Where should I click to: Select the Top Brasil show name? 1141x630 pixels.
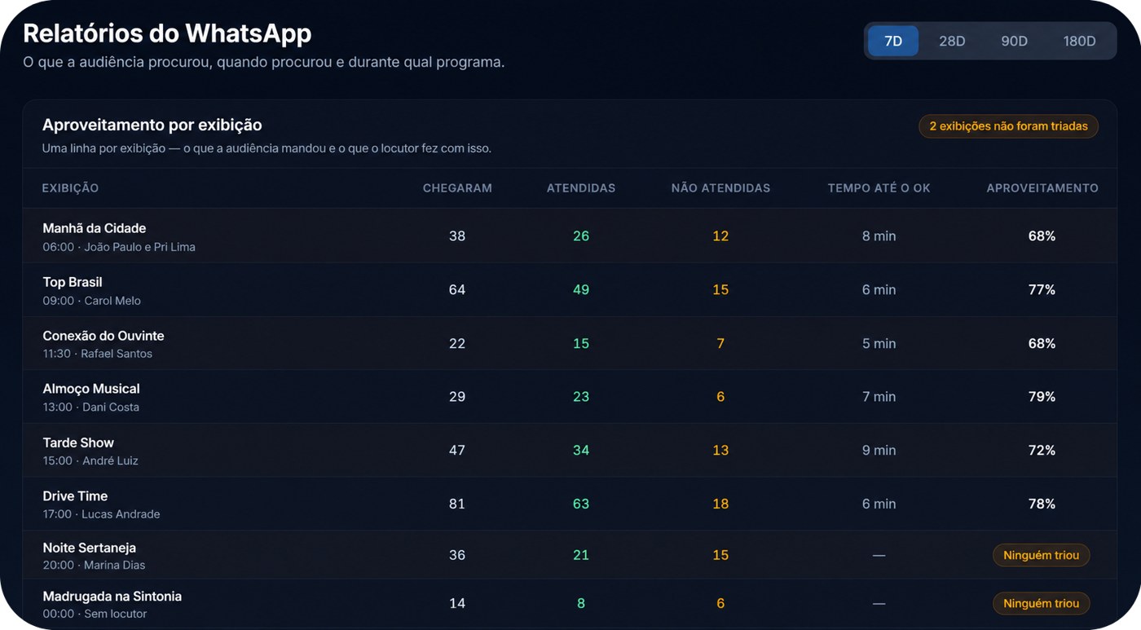pyautogui.click(x=73, y=282)
